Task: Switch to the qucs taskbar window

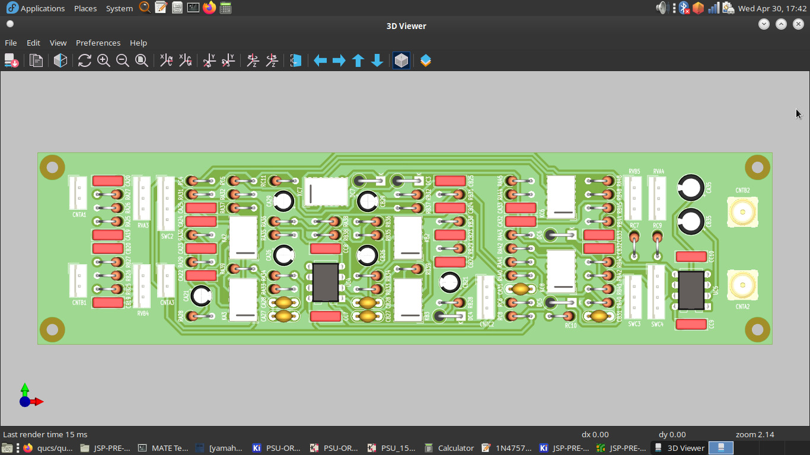Action: pos(48,448)
